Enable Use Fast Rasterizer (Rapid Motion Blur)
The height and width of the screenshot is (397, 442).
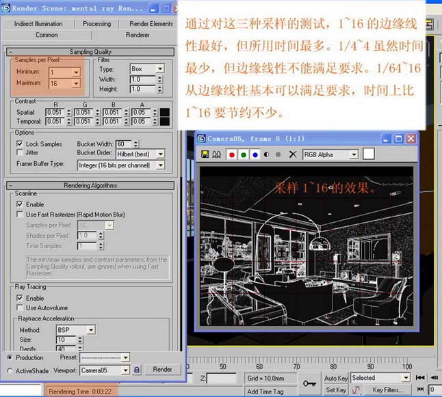[20, 215]
